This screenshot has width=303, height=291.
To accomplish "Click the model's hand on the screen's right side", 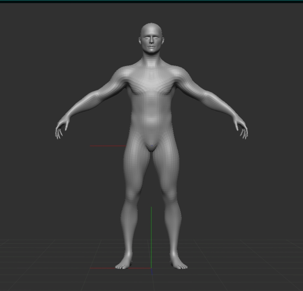I will (241, 128).
